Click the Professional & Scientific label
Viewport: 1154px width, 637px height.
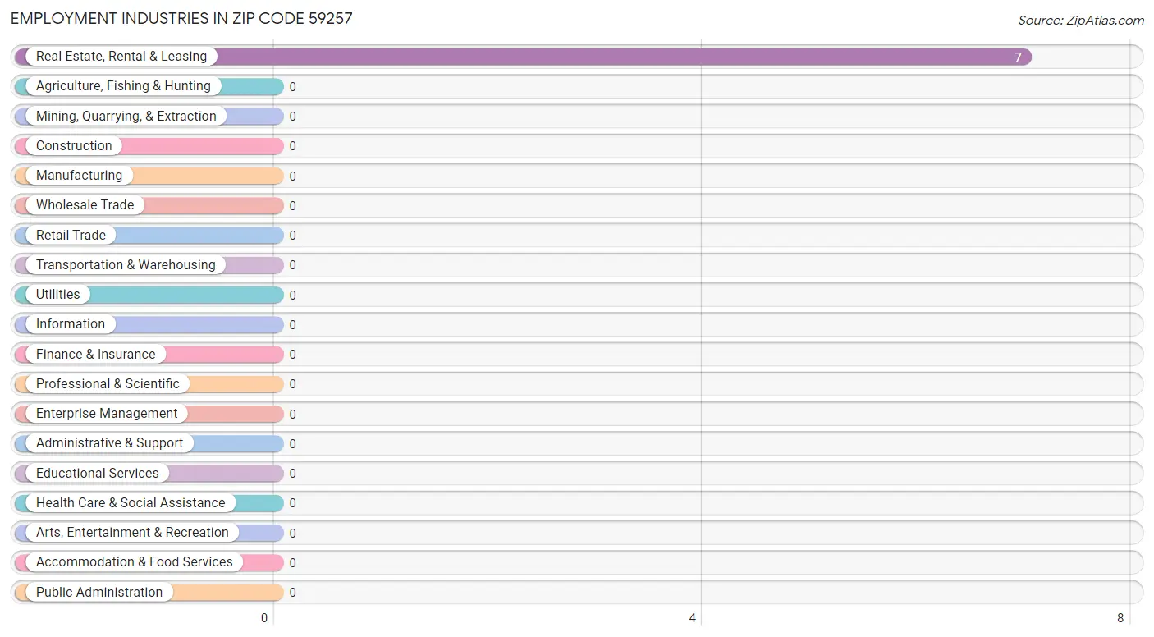pos(108,384)
